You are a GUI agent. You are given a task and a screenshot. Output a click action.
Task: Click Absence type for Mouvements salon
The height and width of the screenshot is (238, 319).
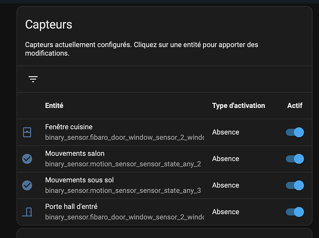pyautogui.click(x=226, y=159)
